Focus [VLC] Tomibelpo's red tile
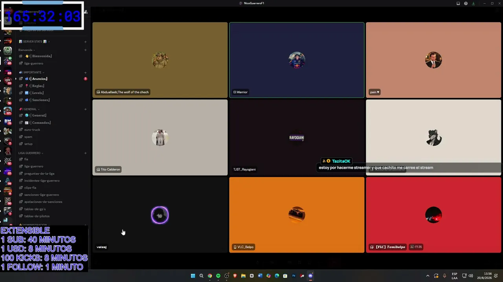Screen dimensions: 503x282 [x=433, y=215]
